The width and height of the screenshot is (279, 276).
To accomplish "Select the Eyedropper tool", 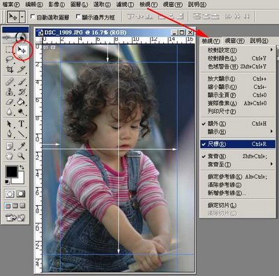I will 22,146.
